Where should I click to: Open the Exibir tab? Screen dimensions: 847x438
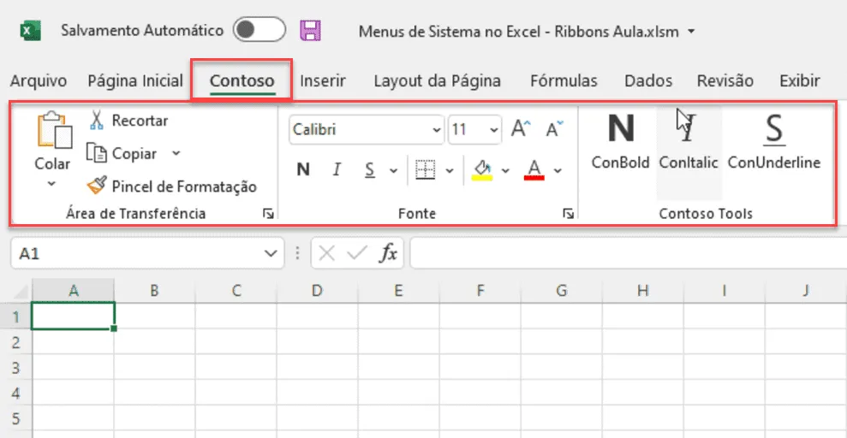[800, 81]
